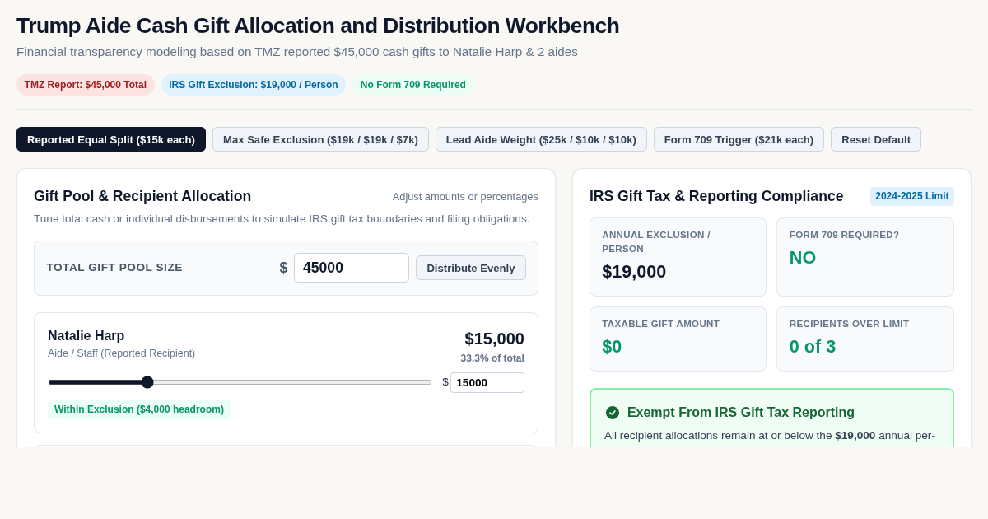988x519 pixels.
Task: Click IRS Gift Exclusion: $19,000 / Person badge
Action: (x=254, y=85)
